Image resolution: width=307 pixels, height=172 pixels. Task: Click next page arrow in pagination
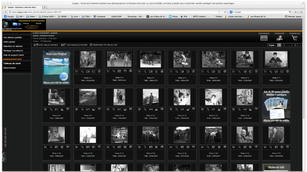300,45
